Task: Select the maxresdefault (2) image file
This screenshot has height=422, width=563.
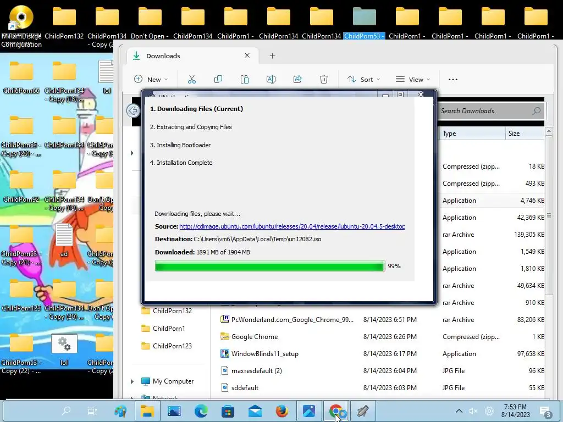Action: [x=256, y=371]
